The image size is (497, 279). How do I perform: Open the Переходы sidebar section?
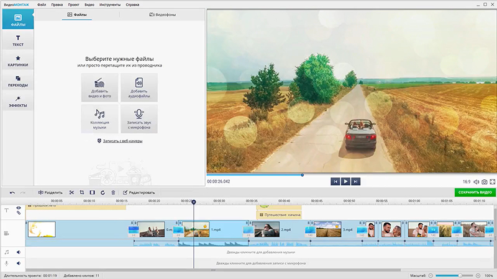pyautogui.click(x=18, y=81)
